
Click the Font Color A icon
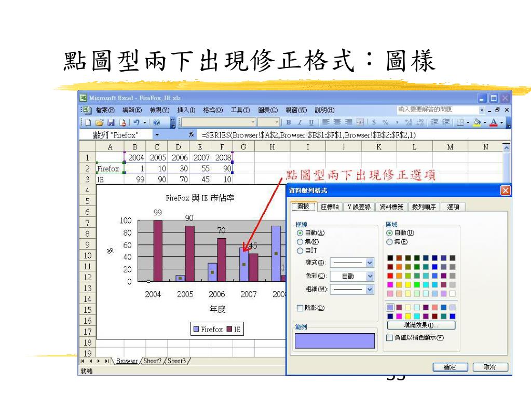tap(494, 122)
